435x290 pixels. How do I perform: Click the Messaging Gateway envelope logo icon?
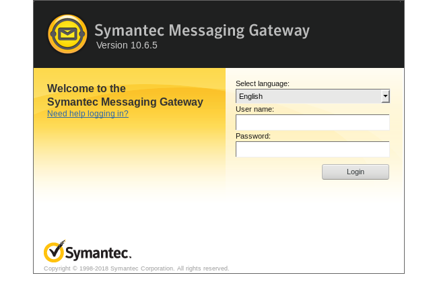67,34
